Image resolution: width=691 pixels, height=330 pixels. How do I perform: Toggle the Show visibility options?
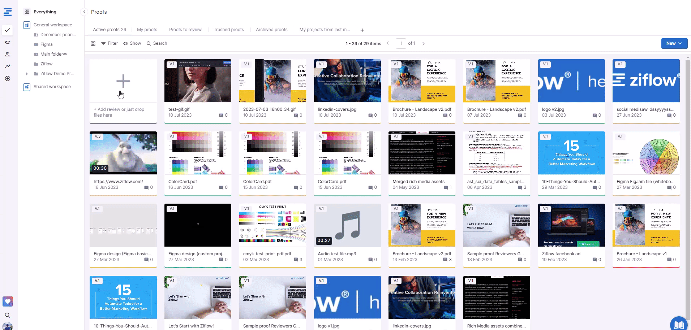(x=132, y=43)
